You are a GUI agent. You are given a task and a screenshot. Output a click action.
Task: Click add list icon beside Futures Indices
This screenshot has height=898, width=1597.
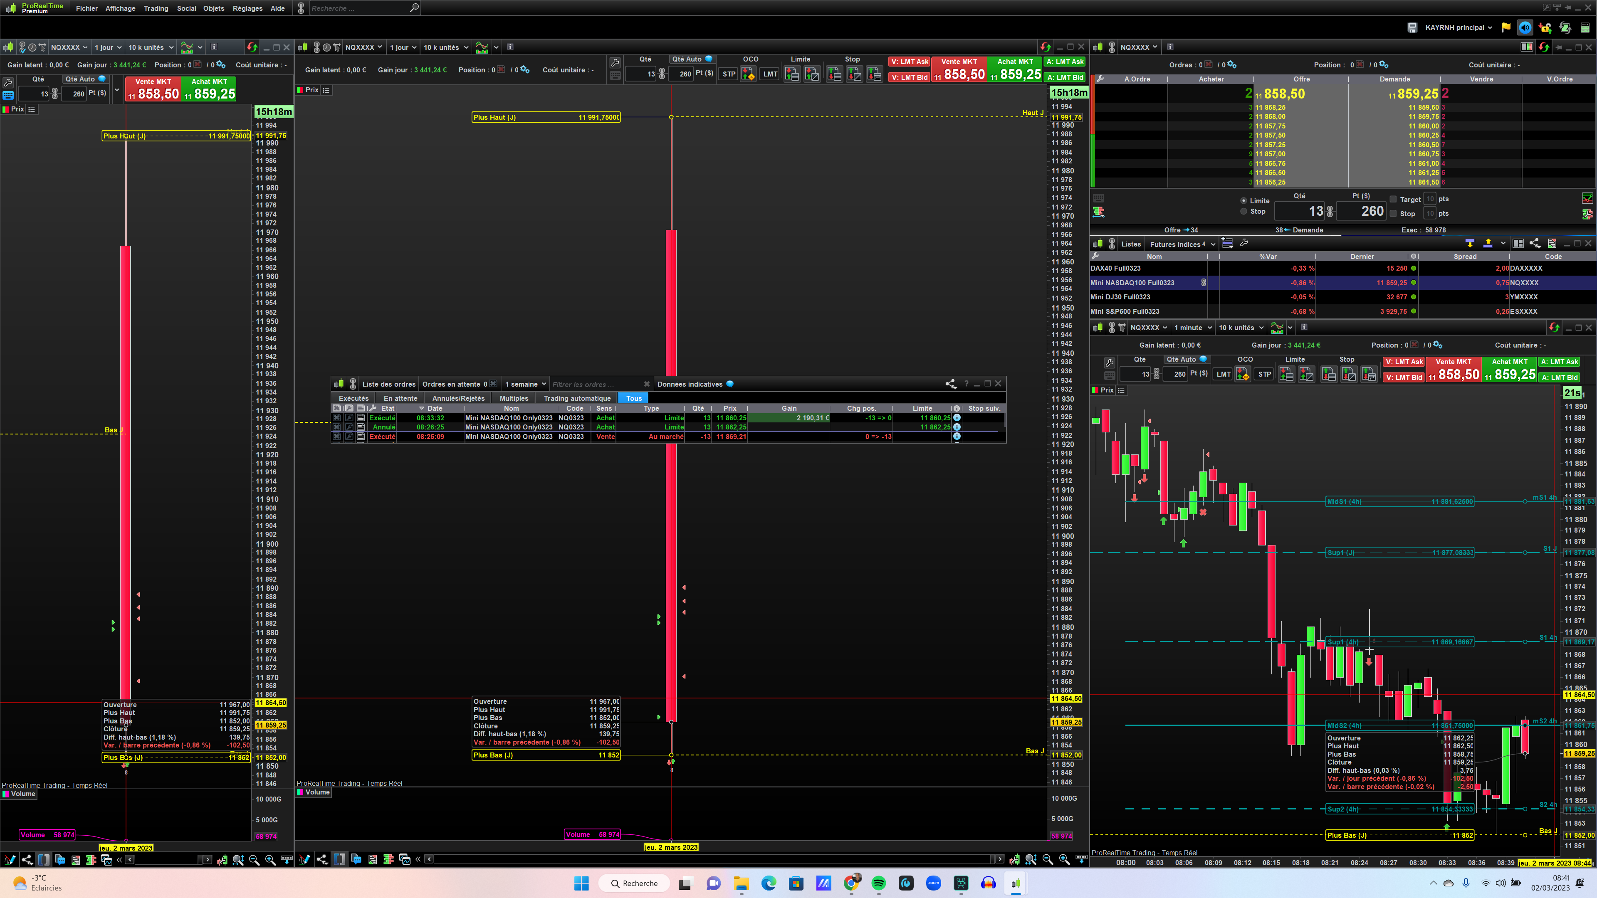point(1227,244)
